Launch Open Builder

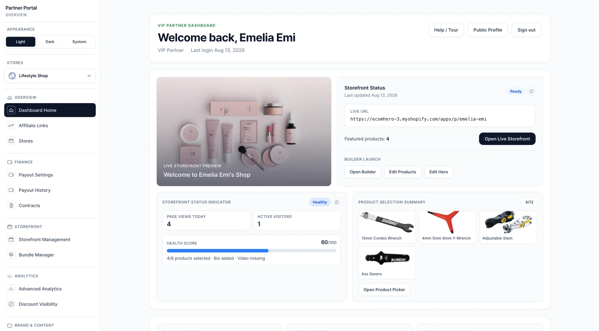click(363, 172)
